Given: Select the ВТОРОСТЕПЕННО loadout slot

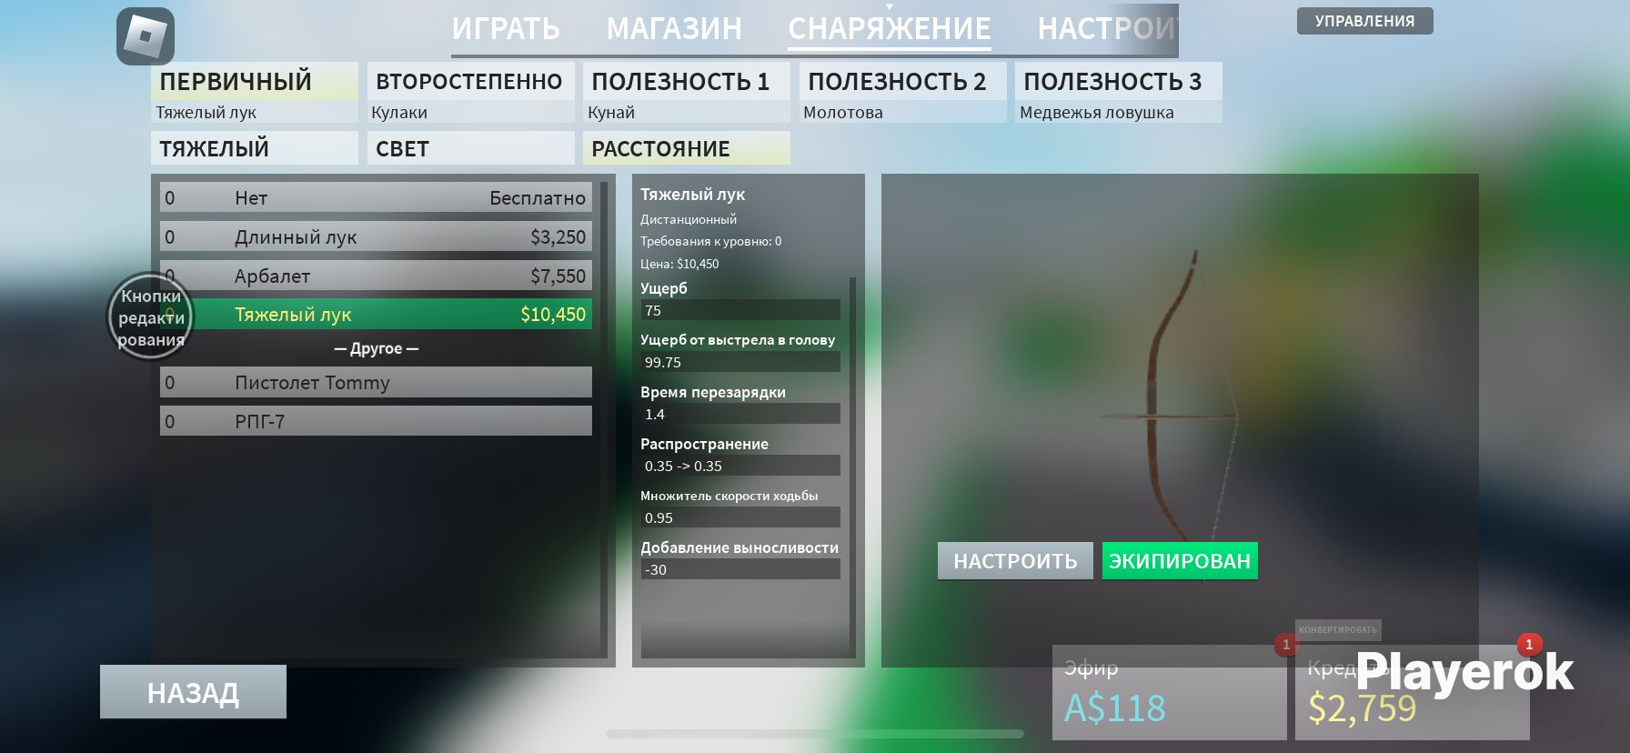Looking at the screenshot, I should 470,92.
